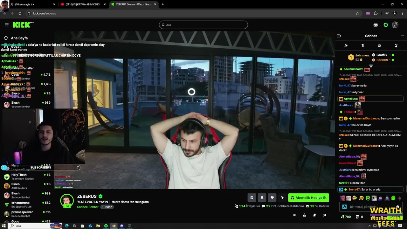
Task: Click ZEBERUS streamer avatar
Action: tap(67, 201)
